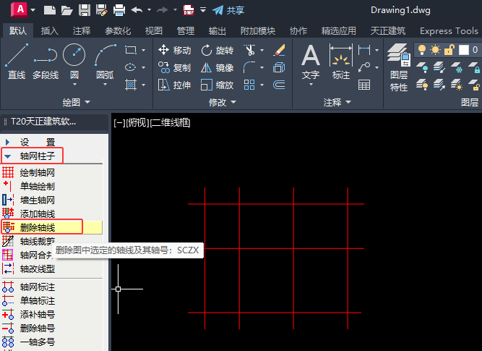Switch to the Express Tools tab
This screenshot has width=482, height=351.
(x=449, y=31)
